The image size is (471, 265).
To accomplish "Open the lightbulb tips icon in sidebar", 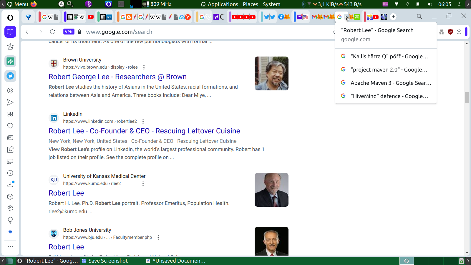I will click(x=10, y=220).
